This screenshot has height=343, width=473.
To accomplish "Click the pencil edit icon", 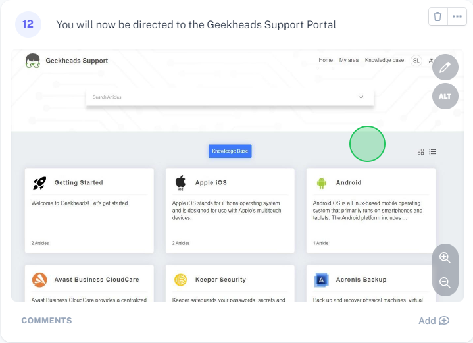I will 445,67.
